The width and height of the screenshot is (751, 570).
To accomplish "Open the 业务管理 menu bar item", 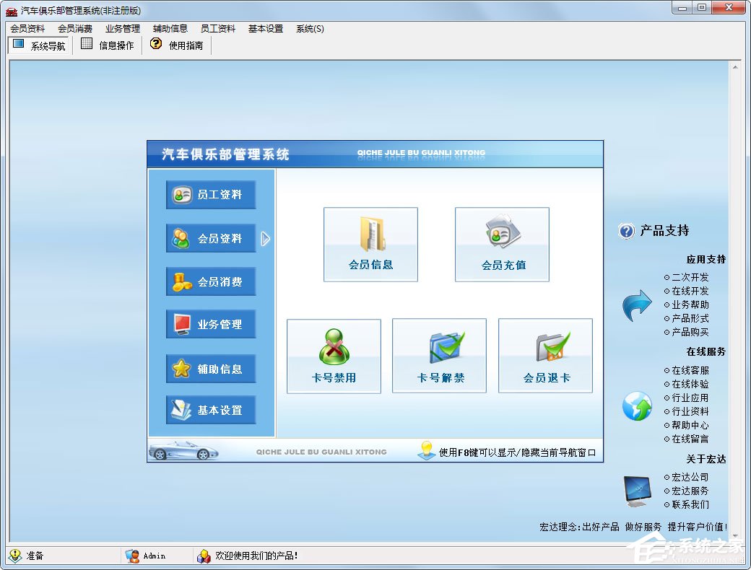I will click(x=123, y=28).
